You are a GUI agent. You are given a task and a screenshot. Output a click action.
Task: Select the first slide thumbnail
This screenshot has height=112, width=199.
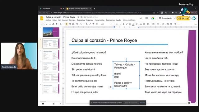point(51,32)
